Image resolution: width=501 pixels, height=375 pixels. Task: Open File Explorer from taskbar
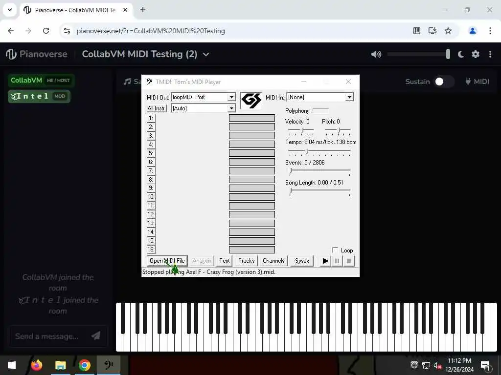pos(60,365)
